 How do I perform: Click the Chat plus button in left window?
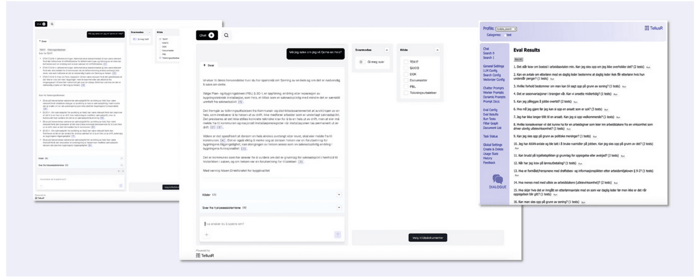click(x=41, y=24)
